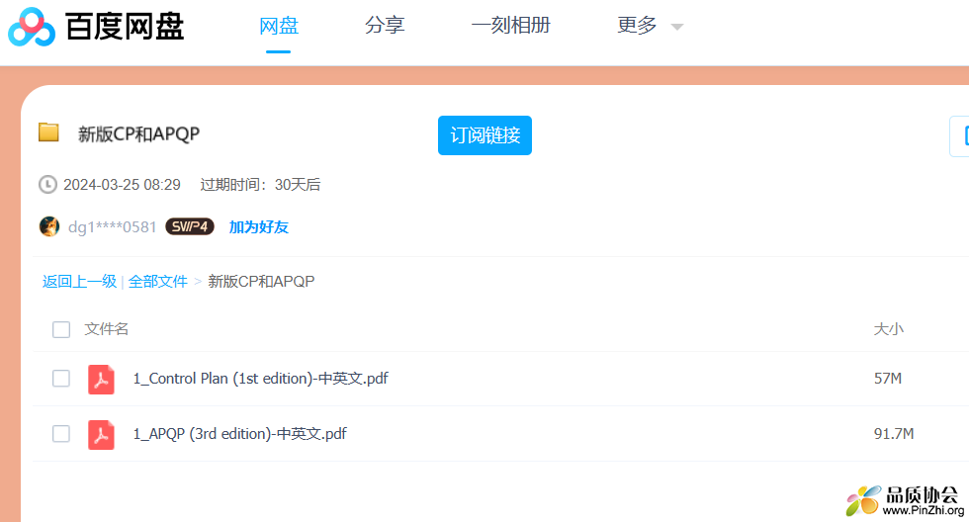Click the 加为好友 link

(259, 226)
